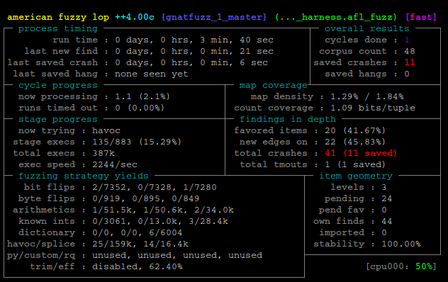Click the cycles done value

pos(407,40)
